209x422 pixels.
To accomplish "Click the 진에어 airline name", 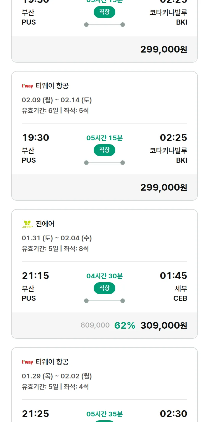I will point(45,224).
